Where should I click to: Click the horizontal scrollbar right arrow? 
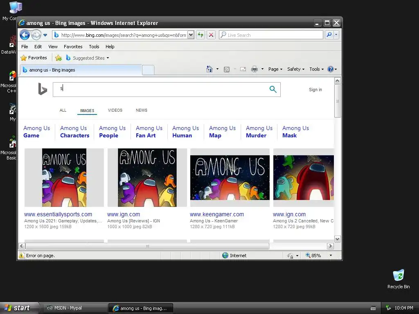pos(330,246)
